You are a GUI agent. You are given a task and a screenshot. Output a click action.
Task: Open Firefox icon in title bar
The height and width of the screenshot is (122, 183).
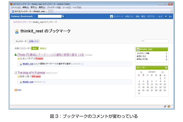pos(11,4)
